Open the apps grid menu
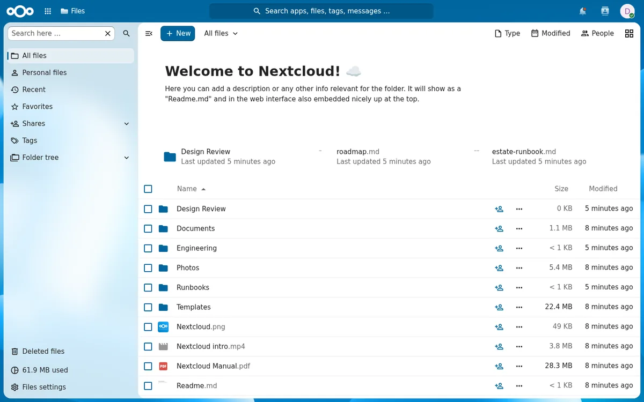This screenshot has height=402, width=644. [x=48, y=11]
